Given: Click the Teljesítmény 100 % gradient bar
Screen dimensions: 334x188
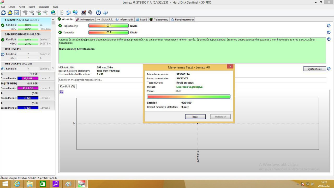Looking at the screenshot, I should pyautogui.click(x=109, y=26).
